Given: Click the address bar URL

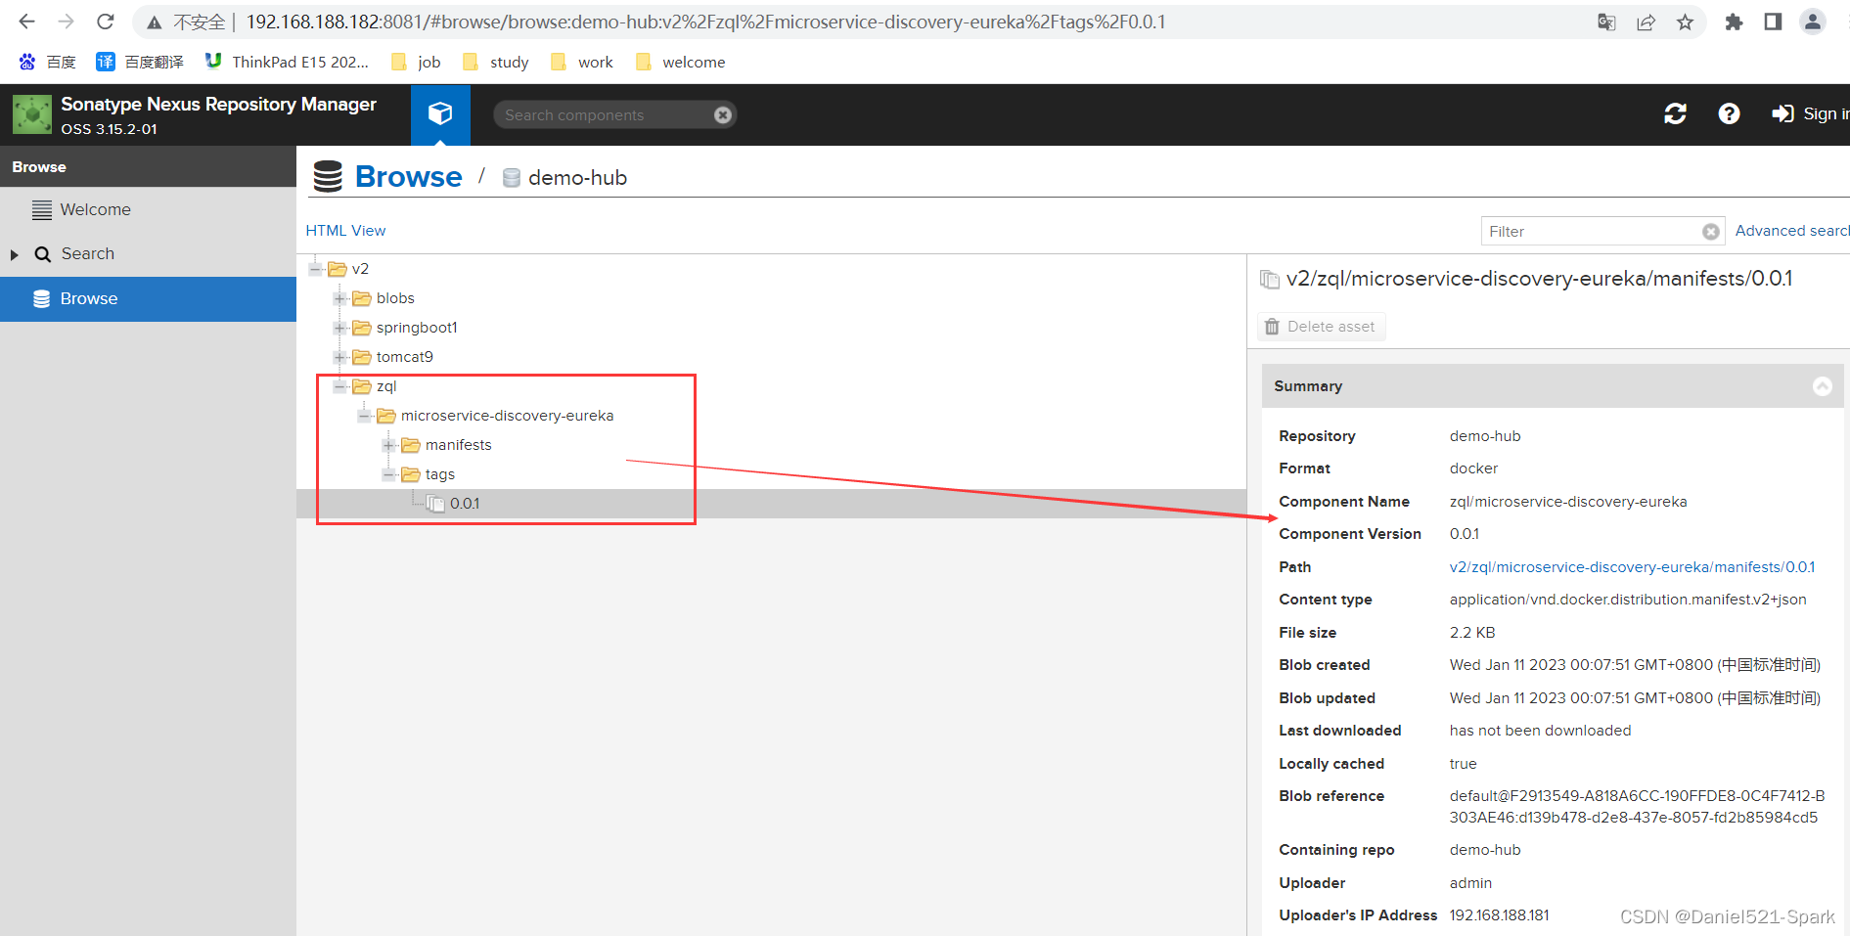Looking at the screenshot, I should [x=705, y=22].
